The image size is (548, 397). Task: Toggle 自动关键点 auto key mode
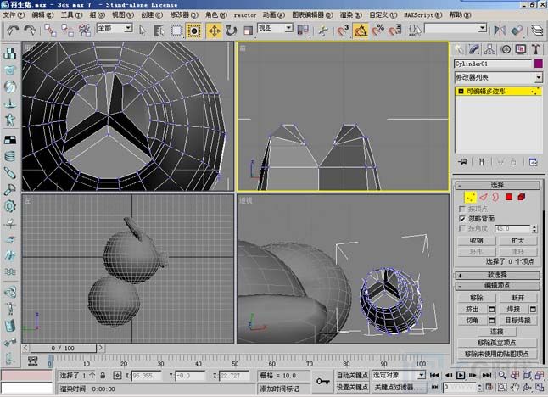(x=352, y=375)
